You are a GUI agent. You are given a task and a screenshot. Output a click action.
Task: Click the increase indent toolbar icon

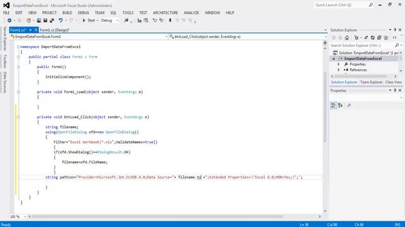tap(146, 20)
